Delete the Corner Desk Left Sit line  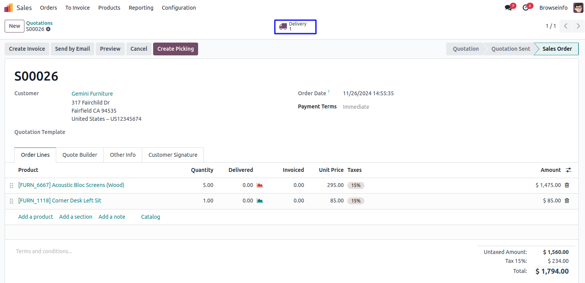click(x=567, y=201)
